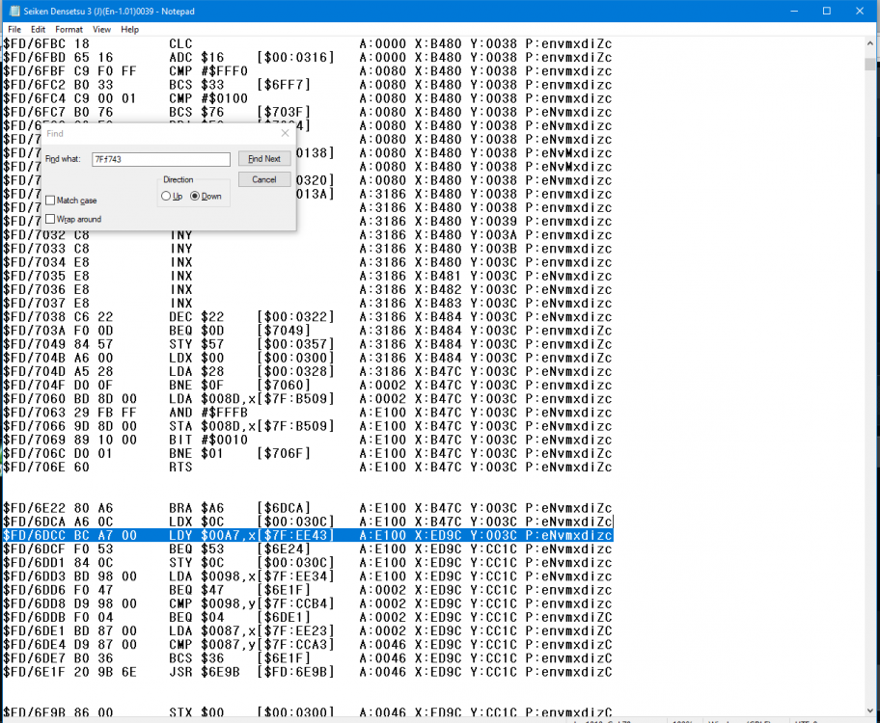Open the File menu
880x723 pixels.
14,29
